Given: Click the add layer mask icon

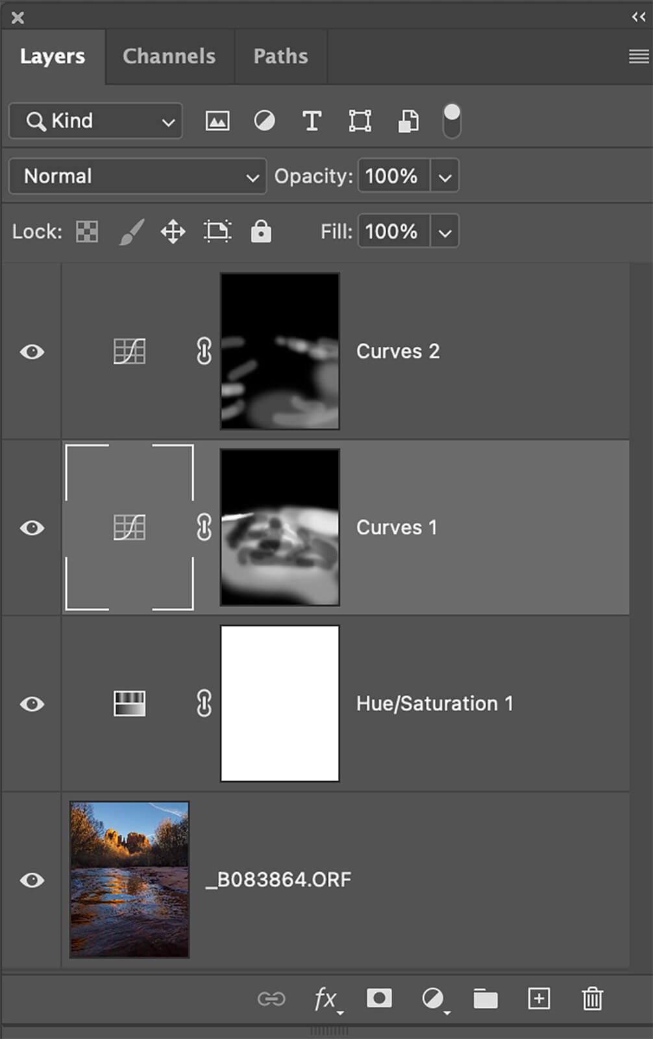Looking at the screenshot, I should [379, 998].
